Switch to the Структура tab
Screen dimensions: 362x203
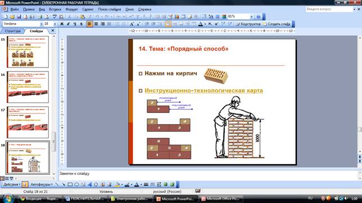[12, 31]
